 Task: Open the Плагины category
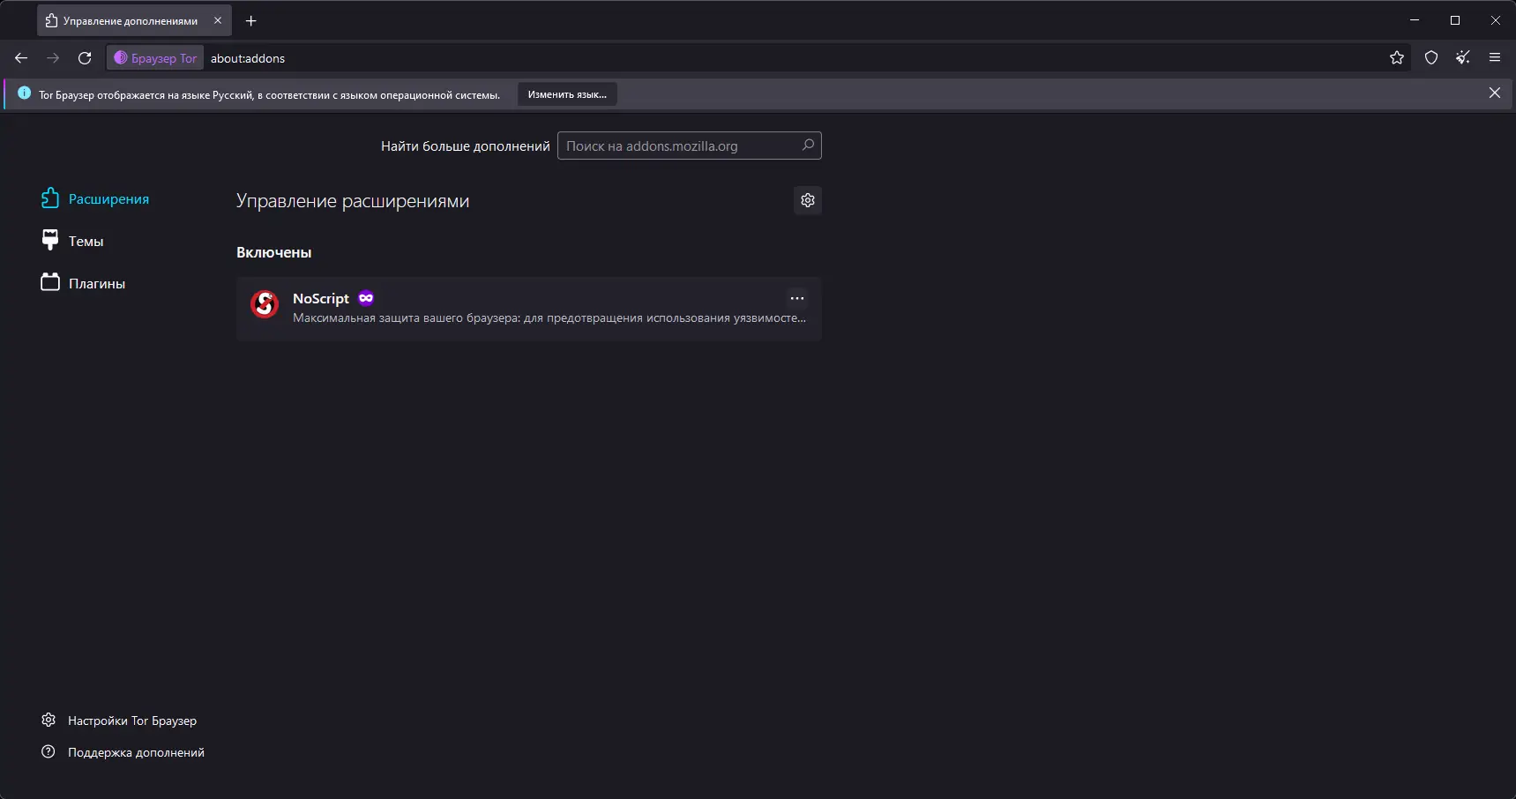[83, 283]
